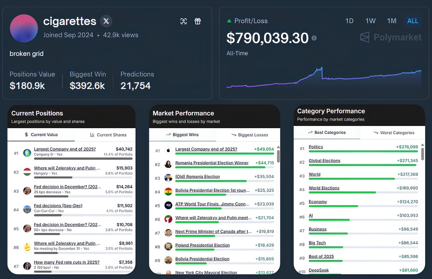Click the chart icon on Biggest Wins tab
Viewport: 432px width, 279px height.
pyautogui.click(x=169, y=135)
